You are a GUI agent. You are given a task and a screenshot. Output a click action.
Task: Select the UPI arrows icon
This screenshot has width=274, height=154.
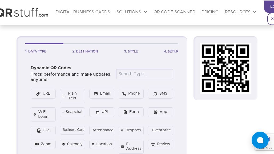point(98,112)
